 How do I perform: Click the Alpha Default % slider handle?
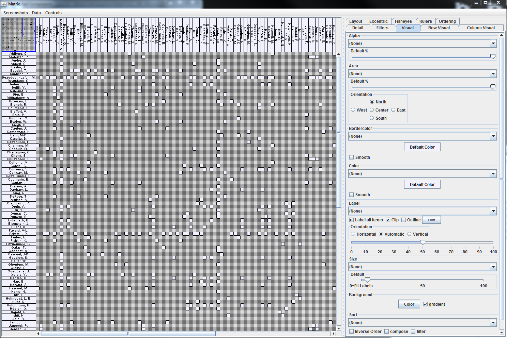(x=493, y=57)
